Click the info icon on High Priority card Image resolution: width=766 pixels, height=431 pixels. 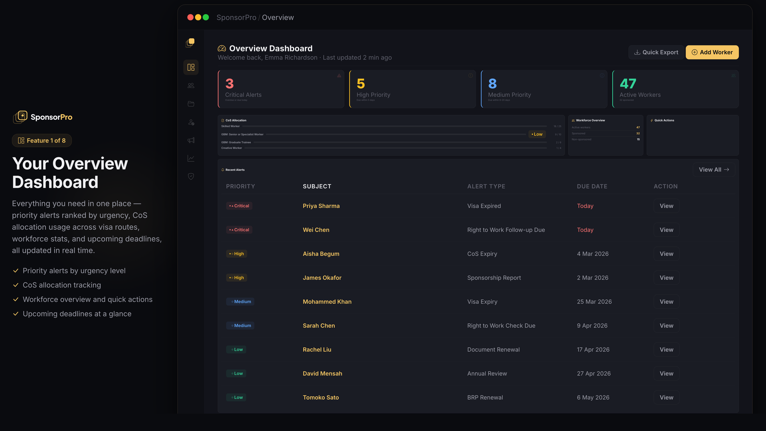[x=470, y=75]
